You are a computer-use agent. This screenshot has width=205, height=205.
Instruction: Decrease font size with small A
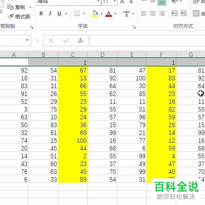coord(131,2)
